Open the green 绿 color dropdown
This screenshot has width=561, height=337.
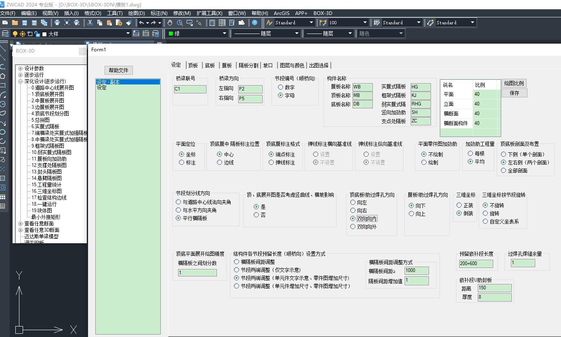pos(225,34)
